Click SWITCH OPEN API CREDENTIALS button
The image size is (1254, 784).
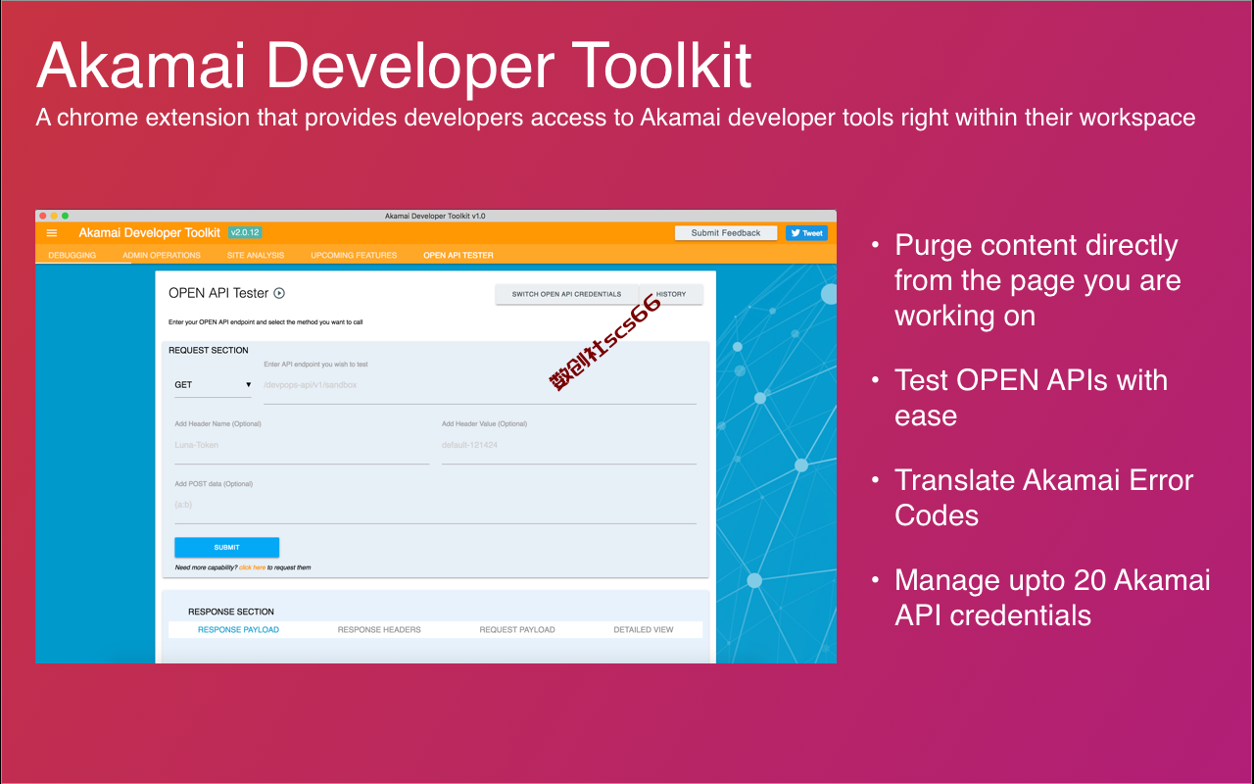pyautogui.click(x=566, y=294)
